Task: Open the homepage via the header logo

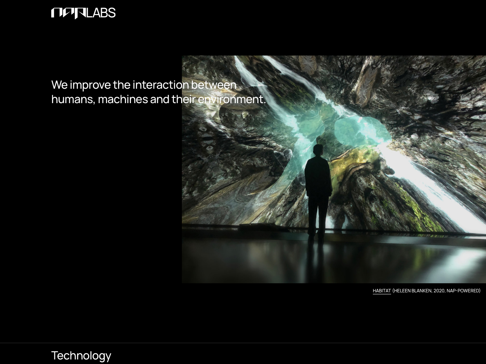Action: click(83, 13)
